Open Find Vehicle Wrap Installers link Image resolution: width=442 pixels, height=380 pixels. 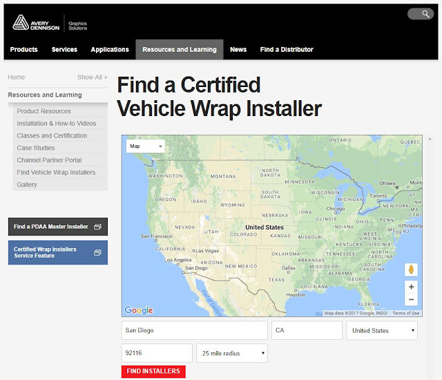[x=56, y=172]
